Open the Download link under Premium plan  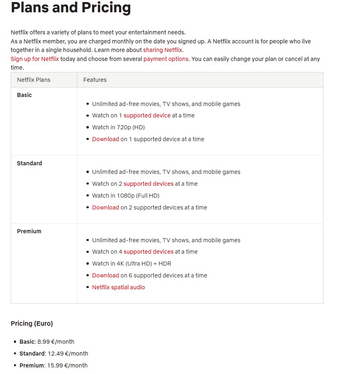106,275
